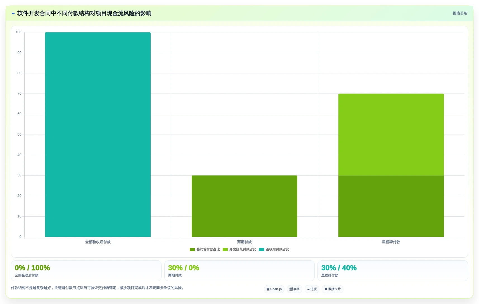Toggle the 签约首付款占比 legend swatch
This screenshot has width=479, height=304.
pyautogui.click(x=192, y=250)
